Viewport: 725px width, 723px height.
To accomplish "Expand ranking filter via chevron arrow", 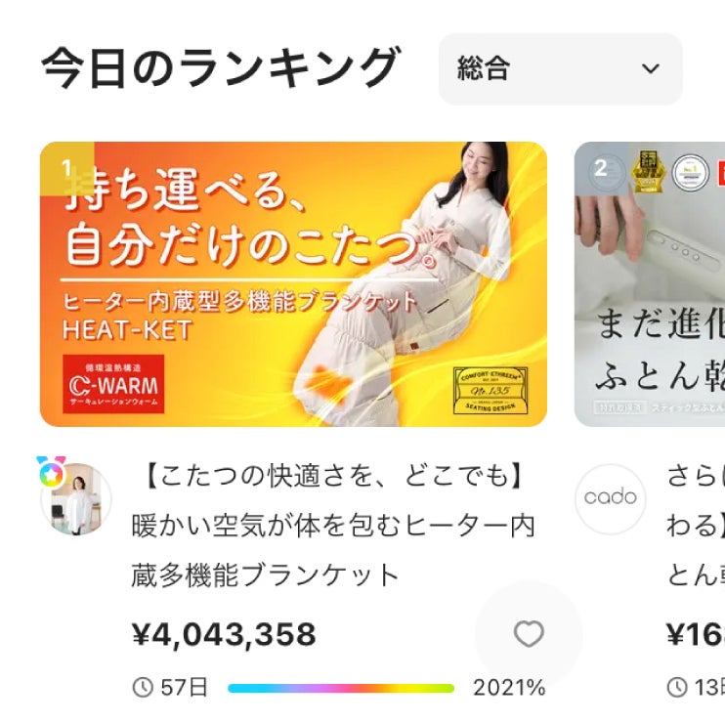I will coord(651,68).
